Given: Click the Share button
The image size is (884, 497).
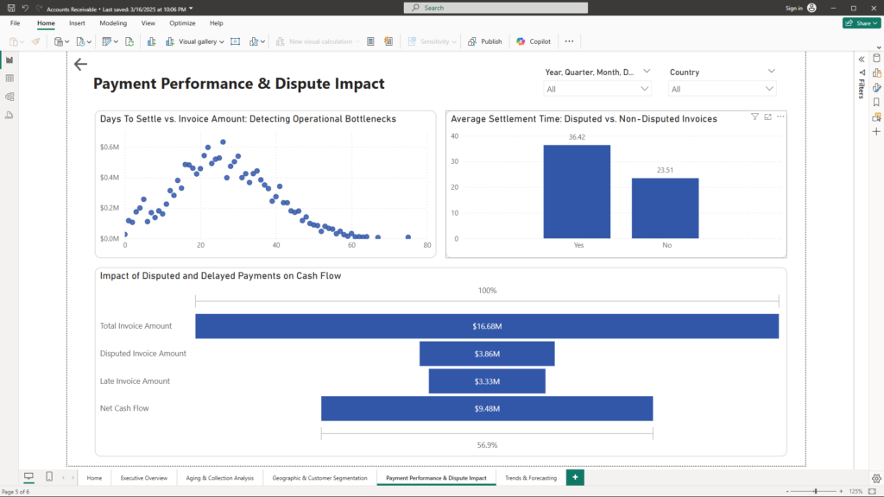Looking at the screenshot, I should coord(861,23).
